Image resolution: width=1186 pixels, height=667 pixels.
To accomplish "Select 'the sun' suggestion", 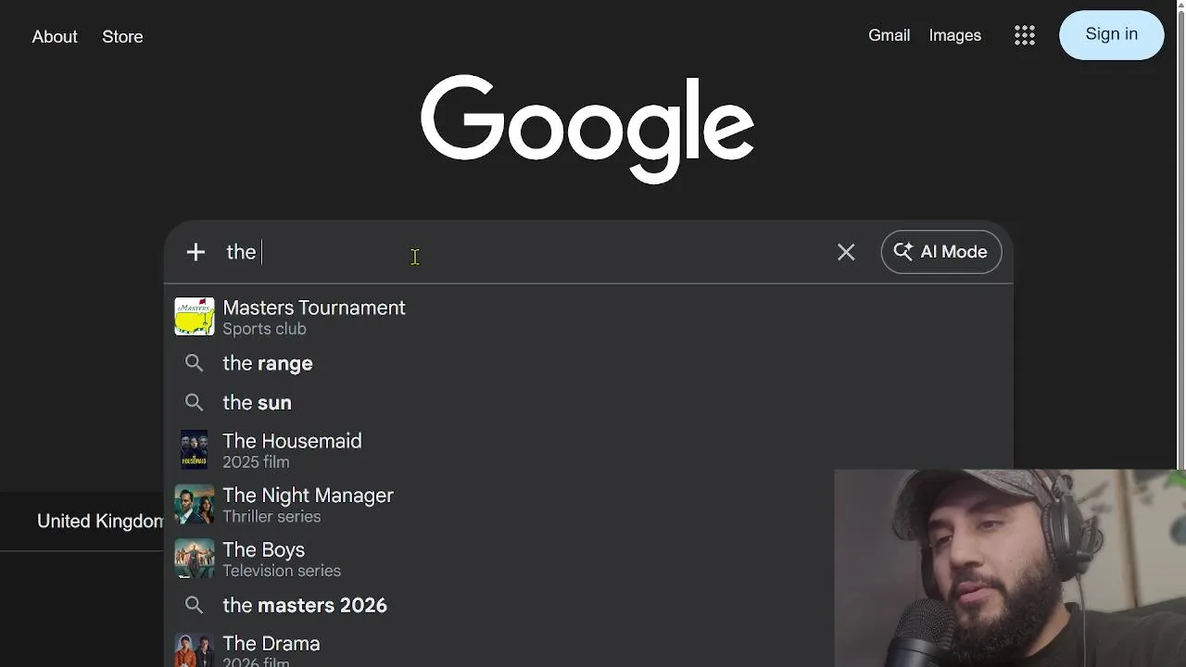I will (257, 402).
